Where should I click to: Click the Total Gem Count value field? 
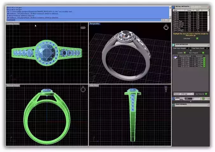(x=207, y=48)
